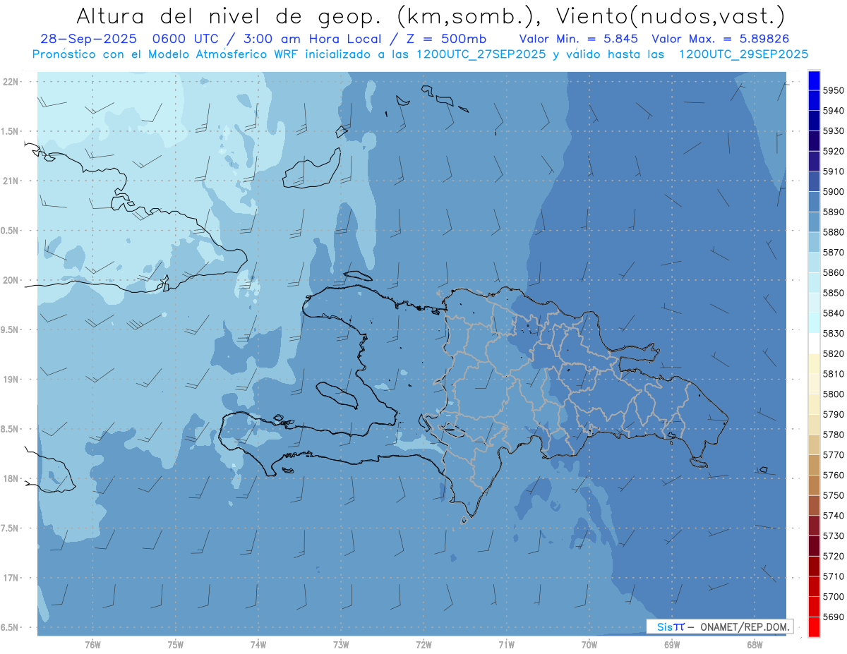
Task: Click the '5910' colorbar value
Action: coord(834,171)
